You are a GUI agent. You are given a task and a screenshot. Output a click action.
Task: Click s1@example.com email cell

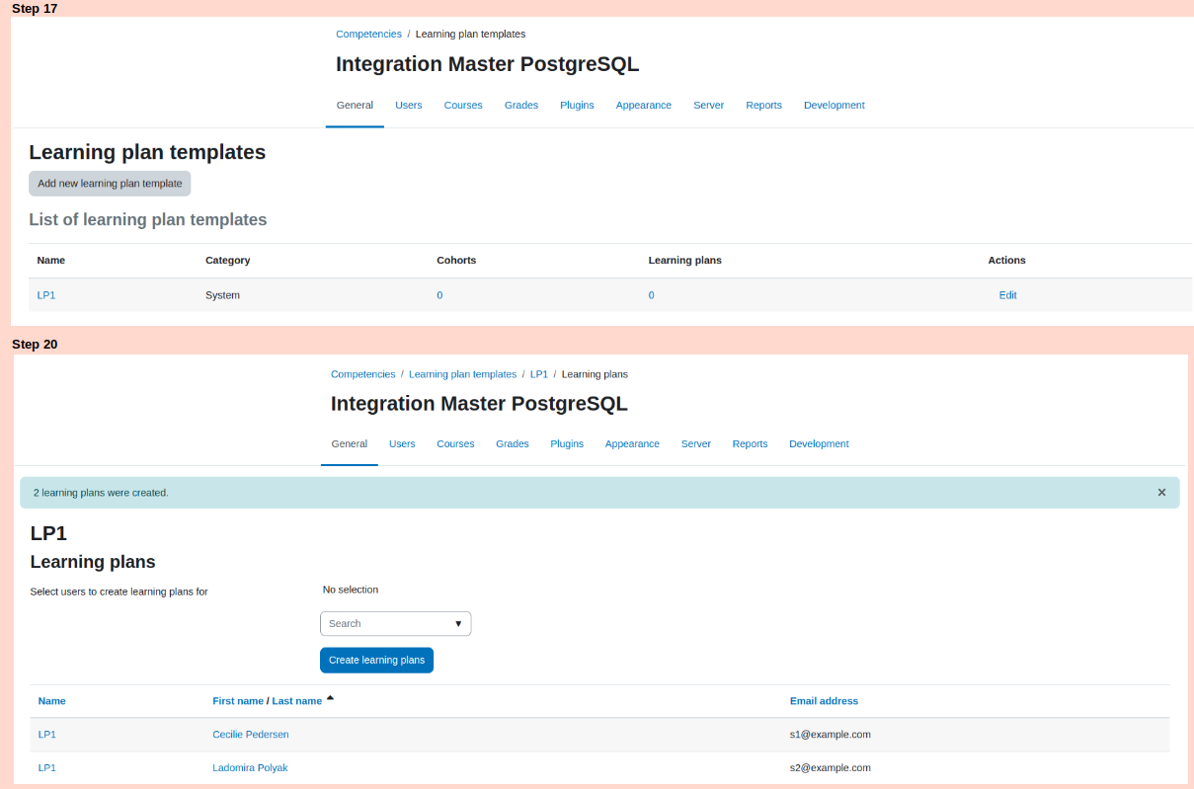(830, 735)
